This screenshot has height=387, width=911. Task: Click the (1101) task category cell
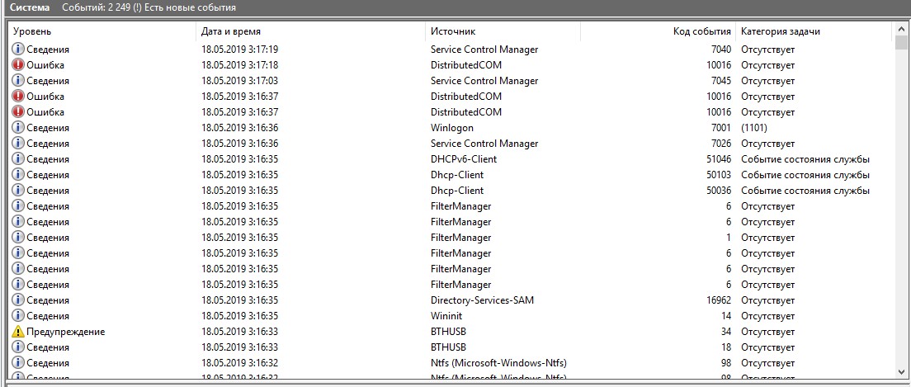[754, 128]
